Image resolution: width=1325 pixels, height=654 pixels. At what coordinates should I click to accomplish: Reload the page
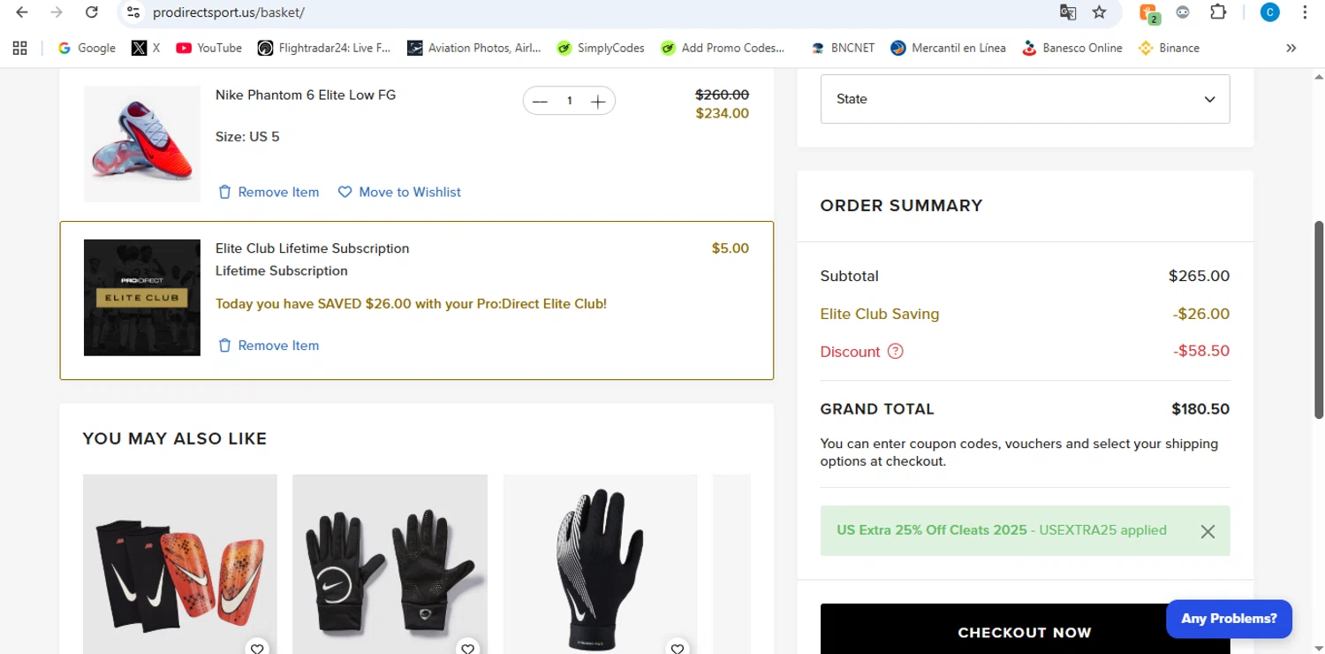pyautogui.click(x=91, y=12)
